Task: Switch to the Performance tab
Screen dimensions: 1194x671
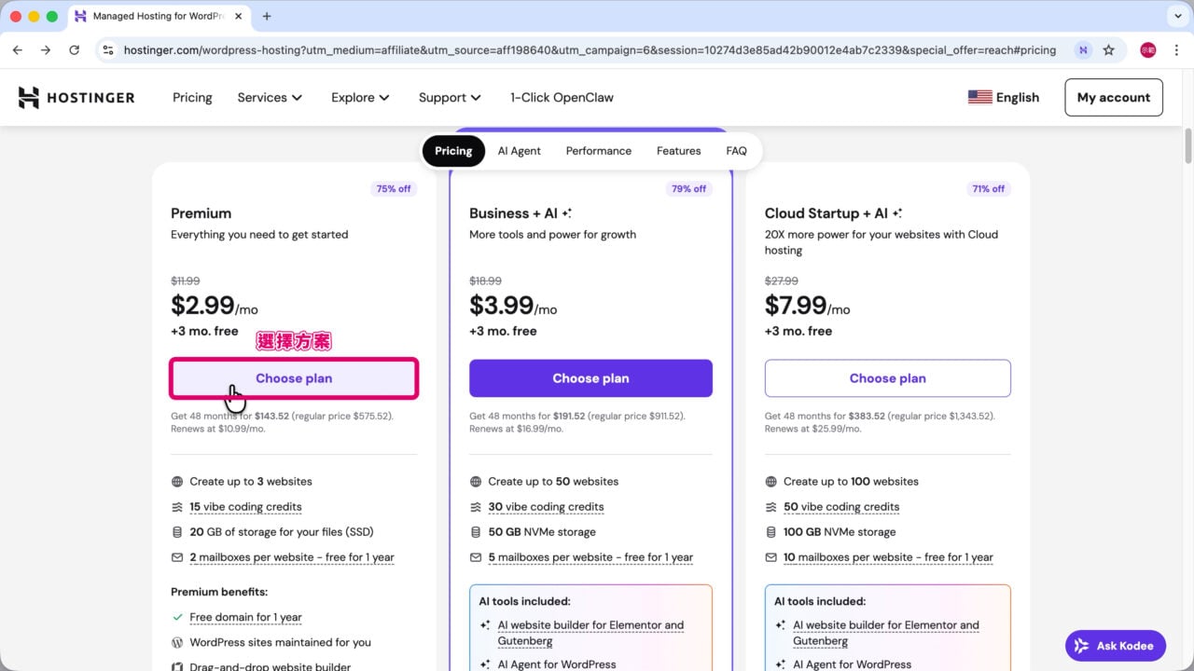Action: tap(599, 151)
